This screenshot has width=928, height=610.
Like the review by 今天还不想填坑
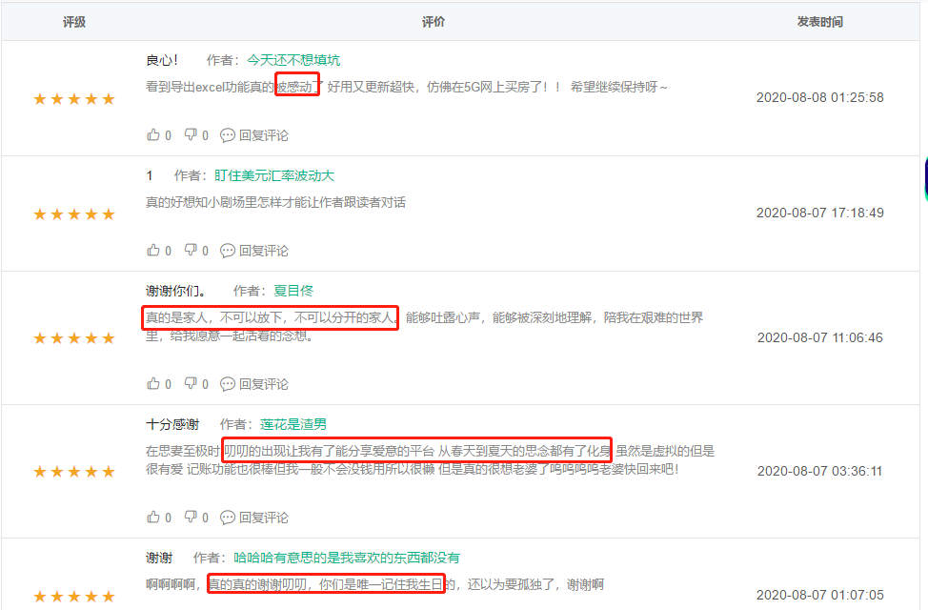[153, 135]
